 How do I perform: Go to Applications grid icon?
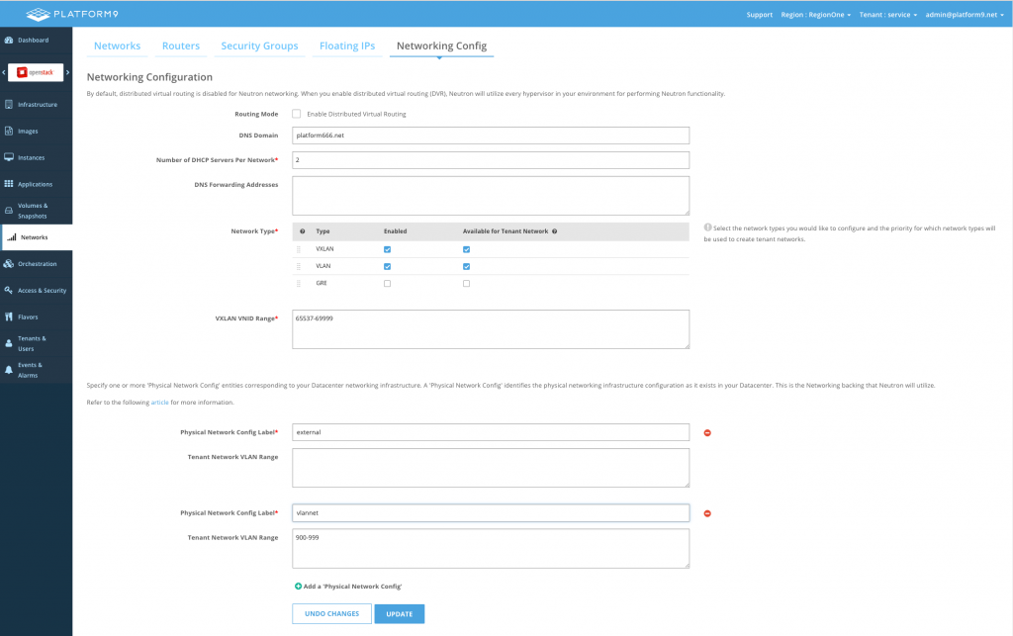point(9,184)
